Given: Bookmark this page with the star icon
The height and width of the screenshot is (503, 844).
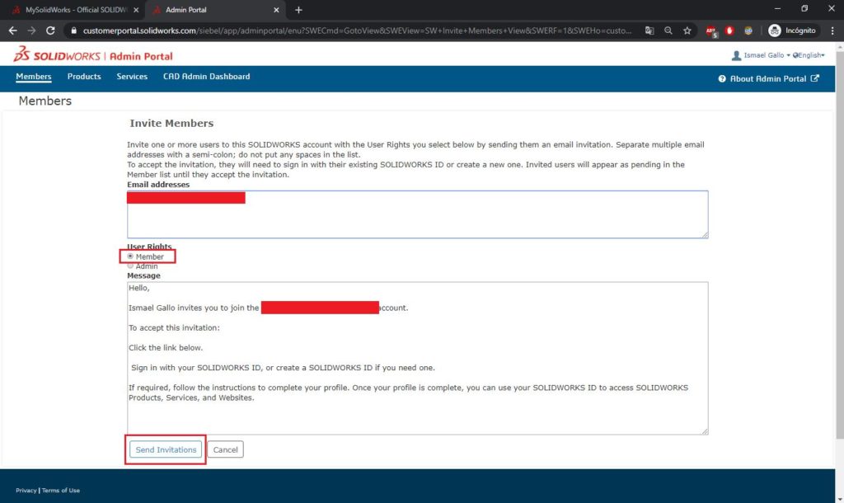Looking at the screenshot, I should (x=687, y=31).
